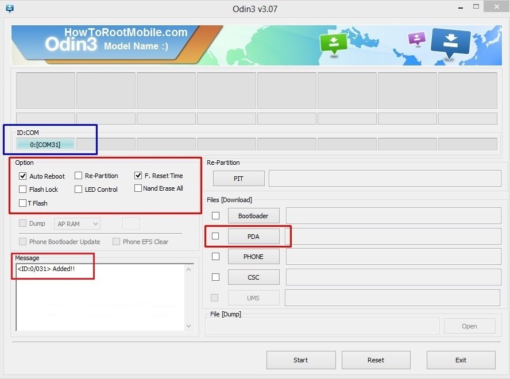This screenshot has height=379, width=510.
Task: Enable the LED Control checkbox
Action: coord(78,189)
